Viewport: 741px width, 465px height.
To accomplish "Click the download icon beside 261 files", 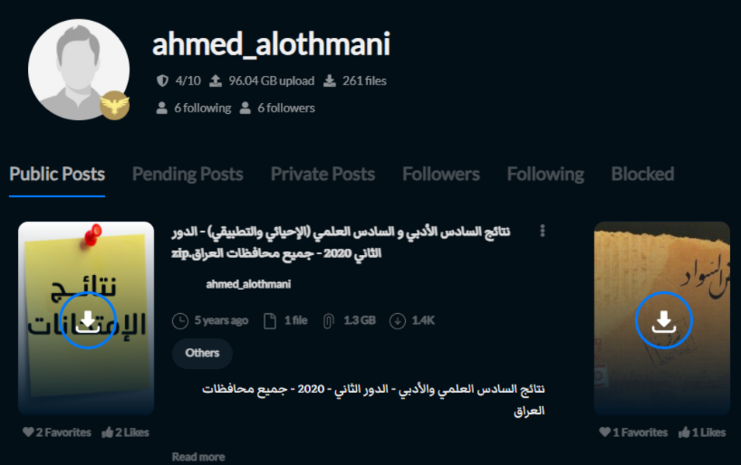I will coord(330,81).
